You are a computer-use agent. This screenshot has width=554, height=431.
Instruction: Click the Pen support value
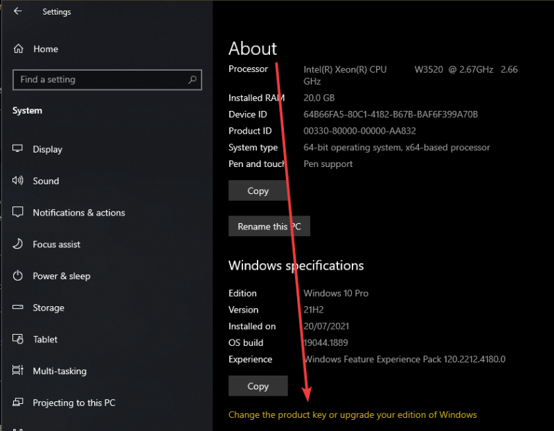(328, 164)
